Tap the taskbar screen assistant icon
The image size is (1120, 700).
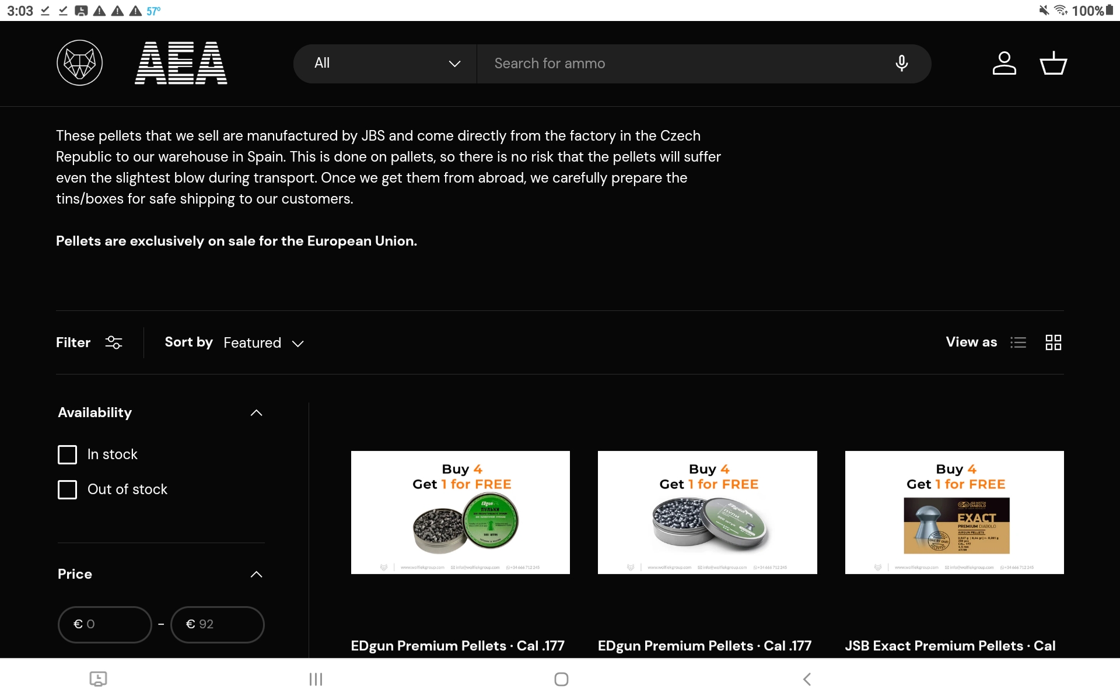pyautogui.click(x=98, y=679)
